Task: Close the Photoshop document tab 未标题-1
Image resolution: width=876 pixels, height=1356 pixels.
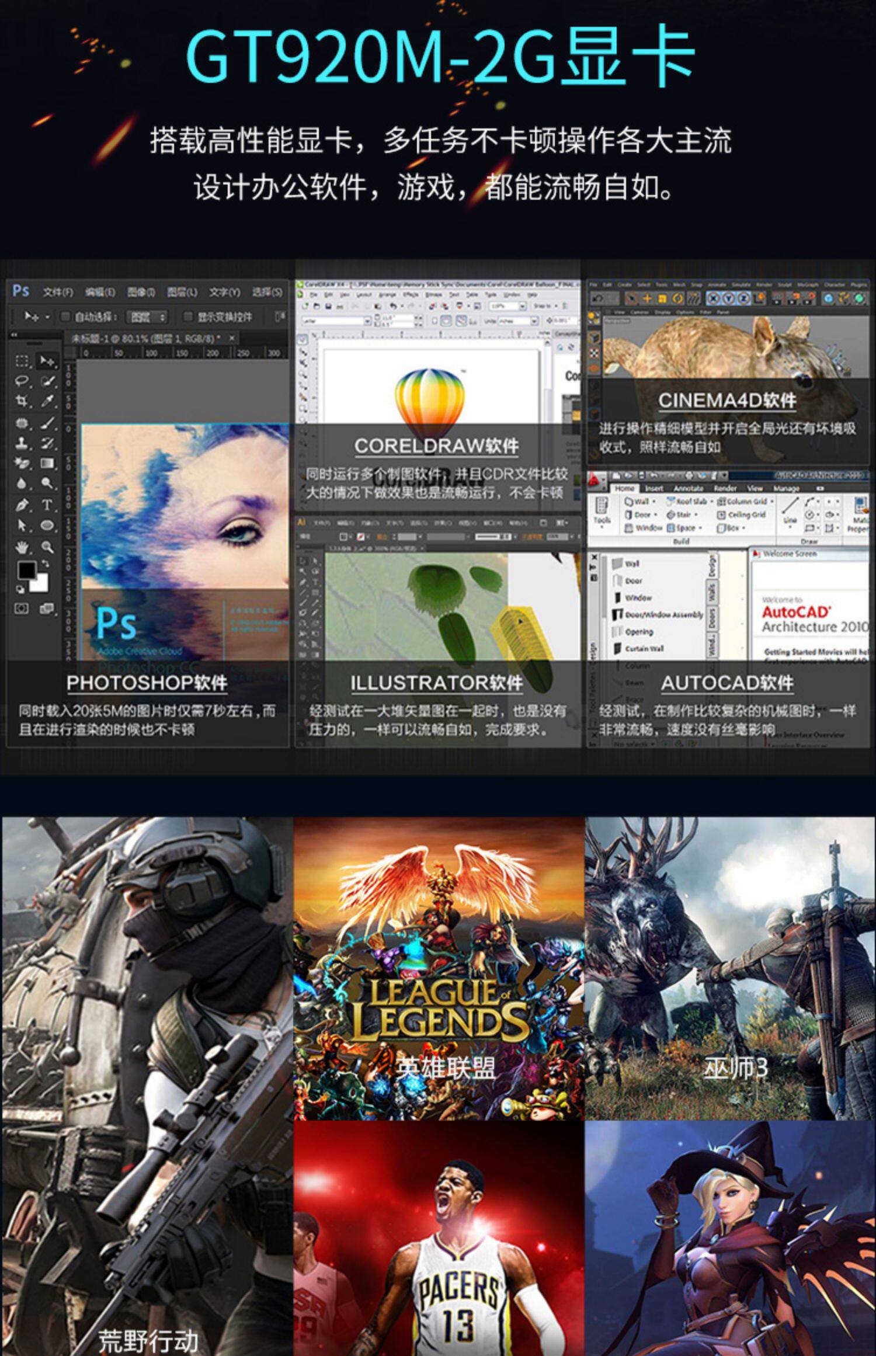Action: click(x=232, y=338)
